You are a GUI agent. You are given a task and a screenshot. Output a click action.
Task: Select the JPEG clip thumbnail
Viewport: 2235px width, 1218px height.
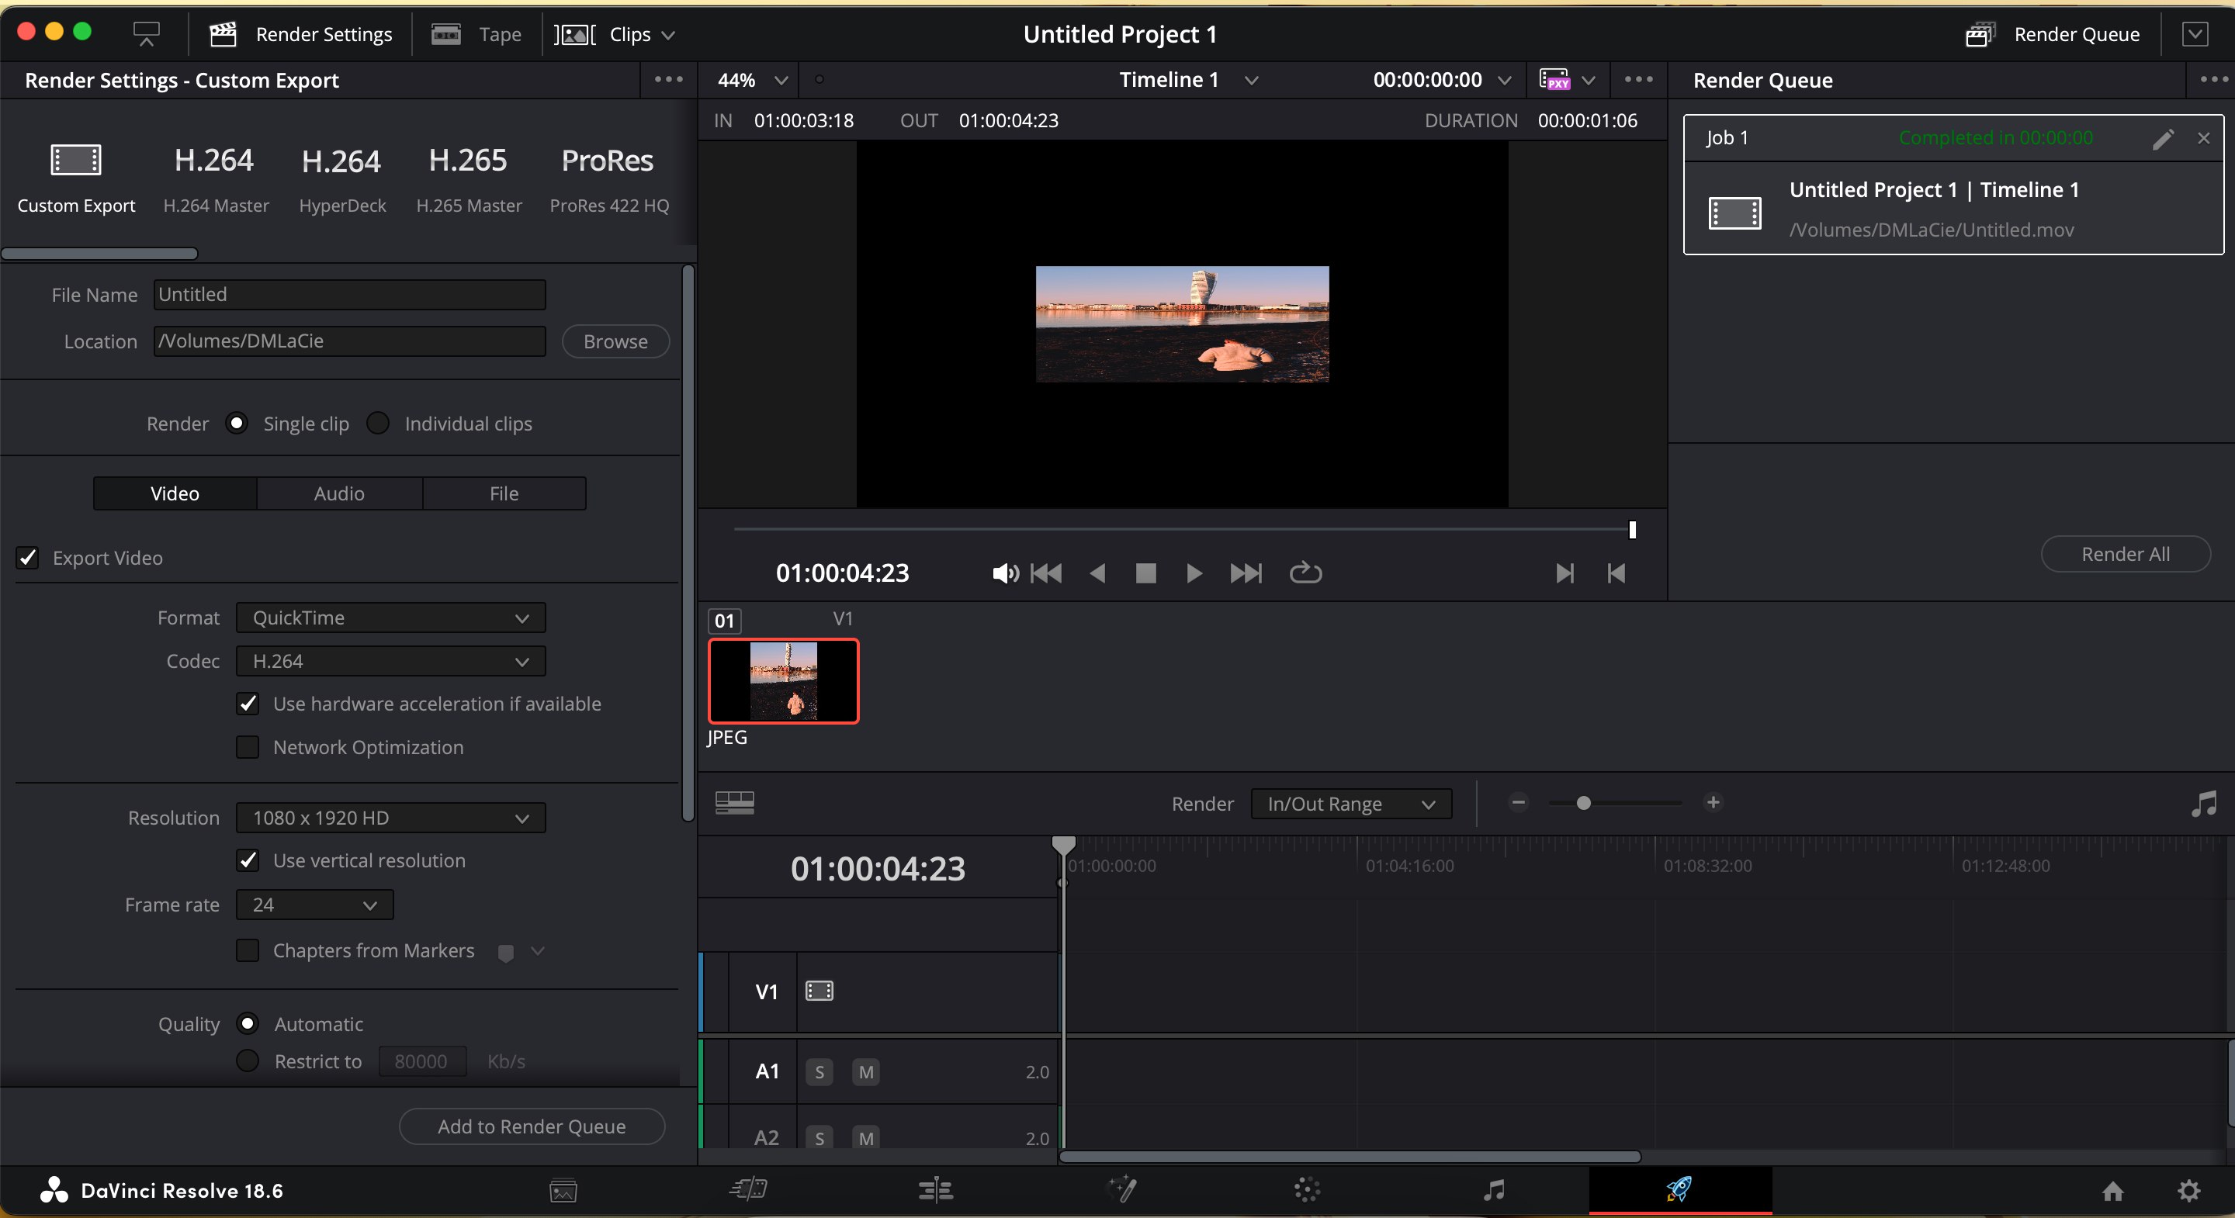[784, 682]
